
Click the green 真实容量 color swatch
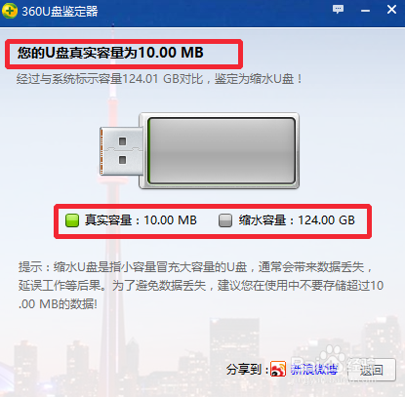coord(72,220)
